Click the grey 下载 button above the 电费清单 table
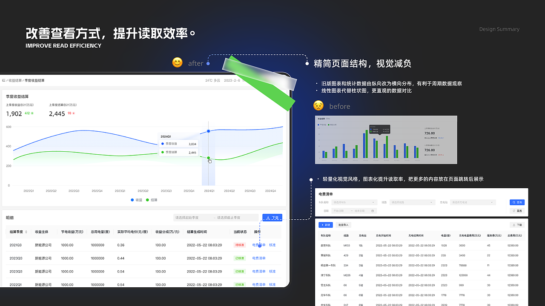The image size is (545, 306). [x=517, y=225]
